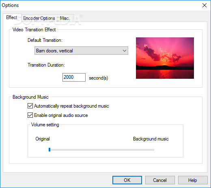Click the sunset transition preview image
211x188 pixels.
click(x=165, y=58)
